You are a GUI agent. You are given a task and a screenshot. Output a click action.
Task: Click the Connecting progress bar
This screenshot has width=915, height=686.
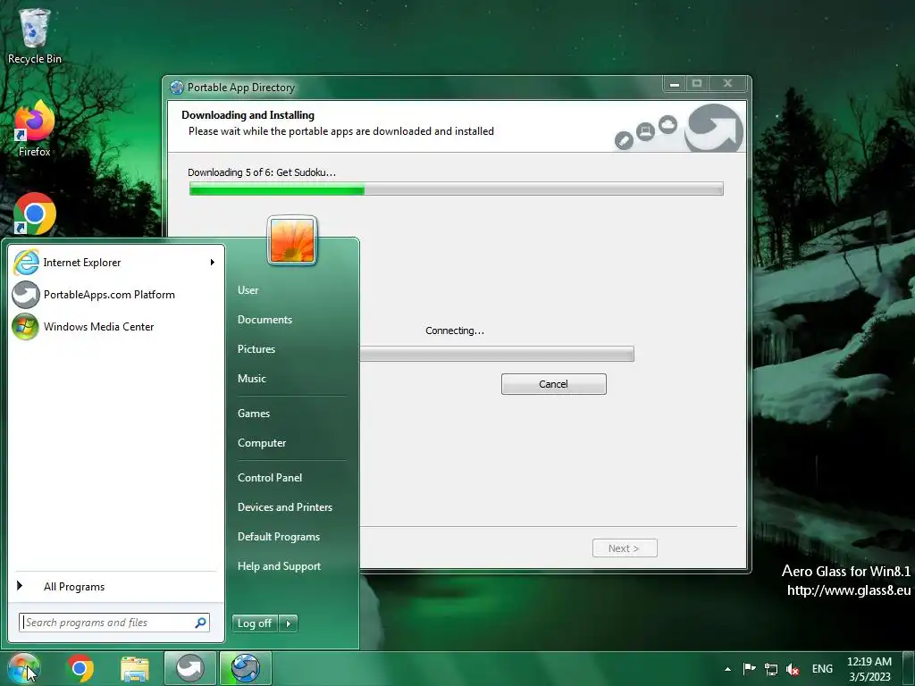click(x=497, y=354)
